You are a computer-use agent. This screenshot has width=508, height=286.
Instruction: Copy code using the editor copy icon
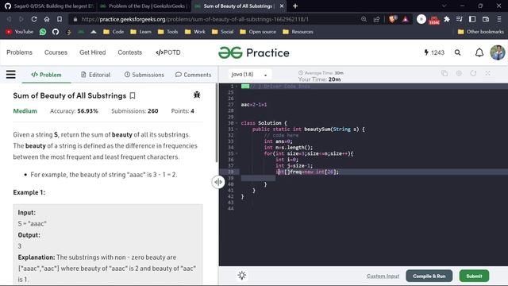[444, 74]
